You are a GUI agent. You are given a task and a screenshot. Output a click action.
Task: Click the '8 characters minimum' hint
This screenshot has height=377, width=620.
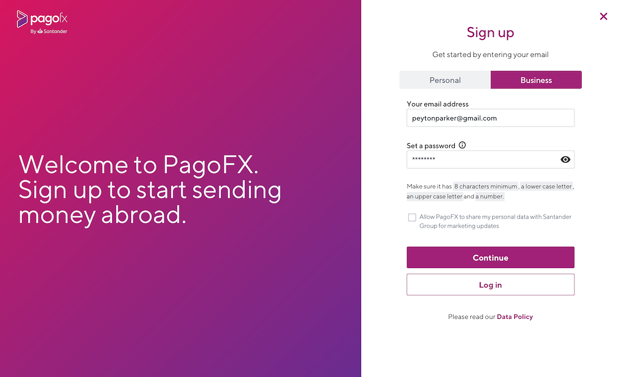click(485, 186)
